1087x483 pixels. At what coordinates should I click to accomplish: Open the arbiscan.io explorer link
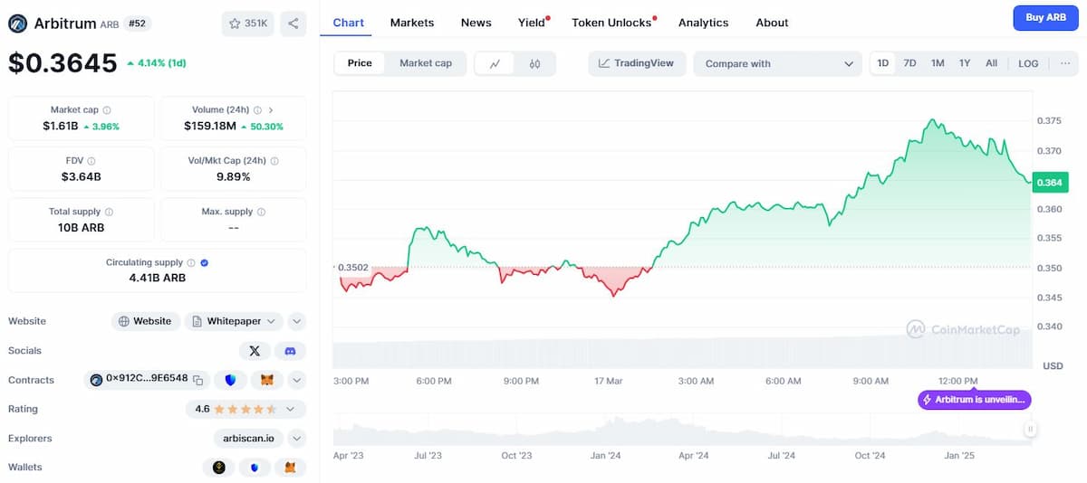[x=246, y=439]
